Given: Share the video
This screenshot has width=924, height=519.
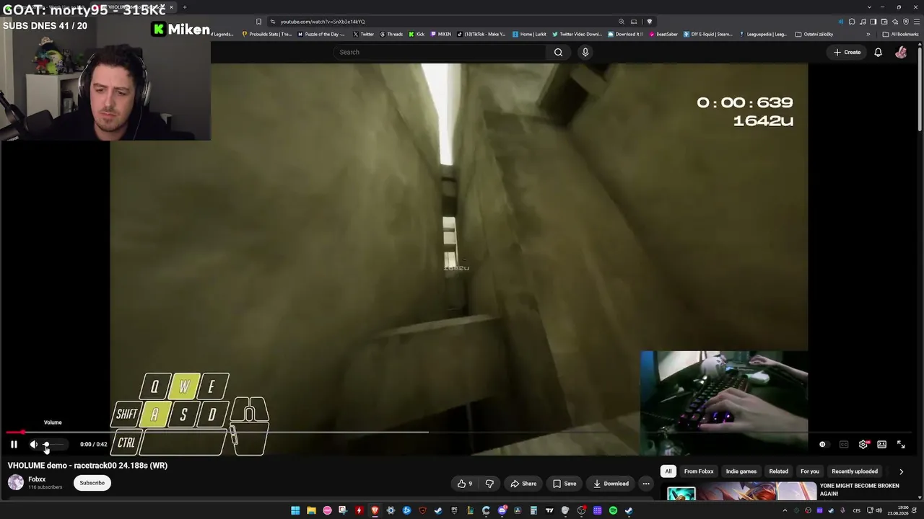Looking at the screenshot, I should pyautogui.click(x=523, y=484).
